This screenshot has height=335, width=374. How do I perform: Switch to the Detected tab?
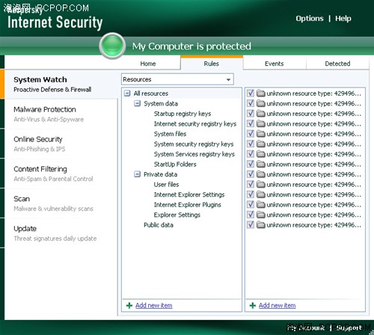tap(337, 64)
